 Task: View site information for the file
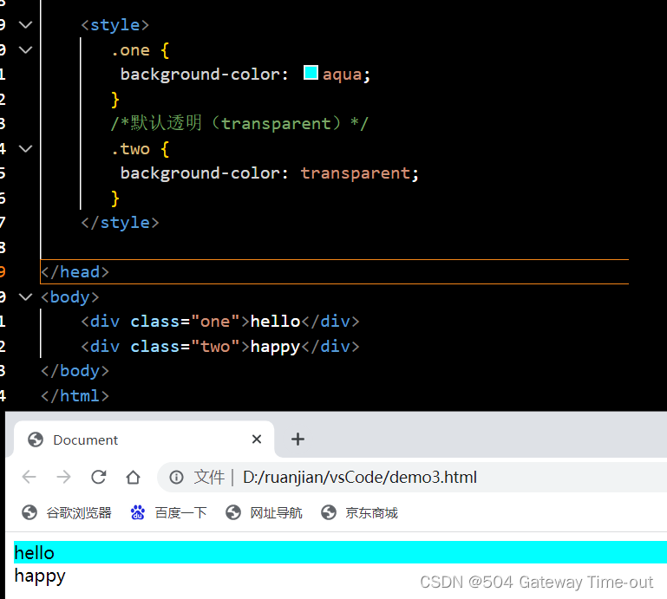[176, 478]
